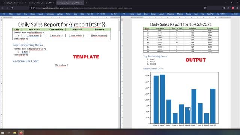Open a new browser tab
This screenshot has height=135, width=240.
pos(87,3)
